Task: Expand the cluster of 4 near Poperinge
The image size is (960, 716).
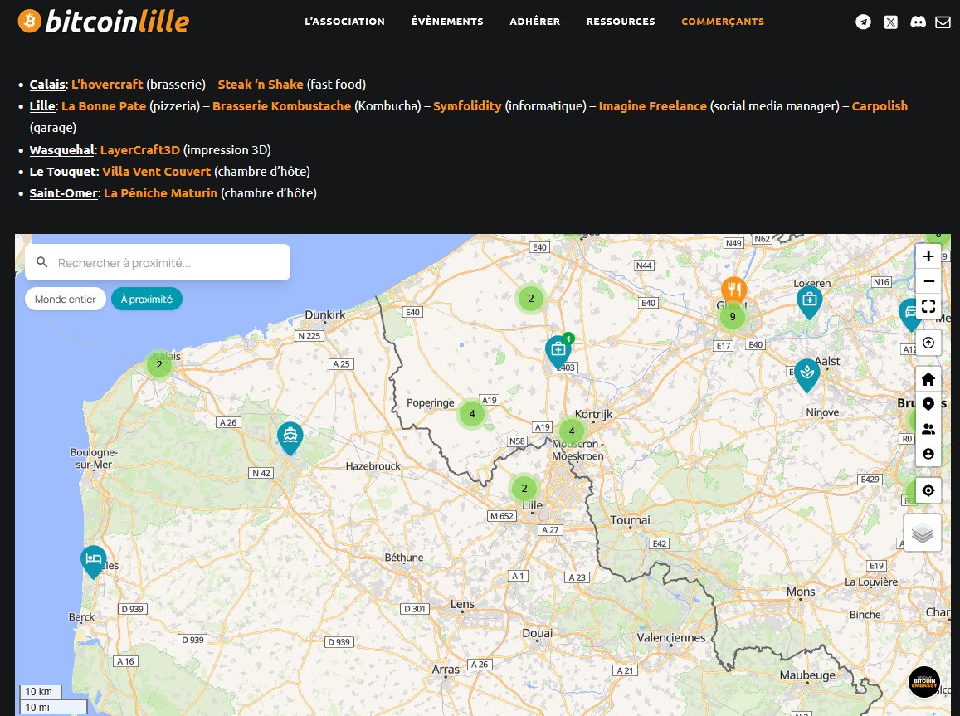Action: pos(472,414)
